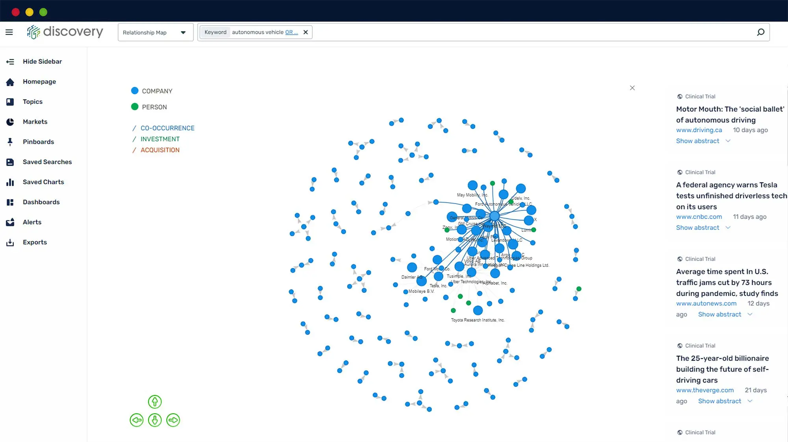Close the relationship map panel
The height and width of the screenshot is (442, 788).
(632, 88)
